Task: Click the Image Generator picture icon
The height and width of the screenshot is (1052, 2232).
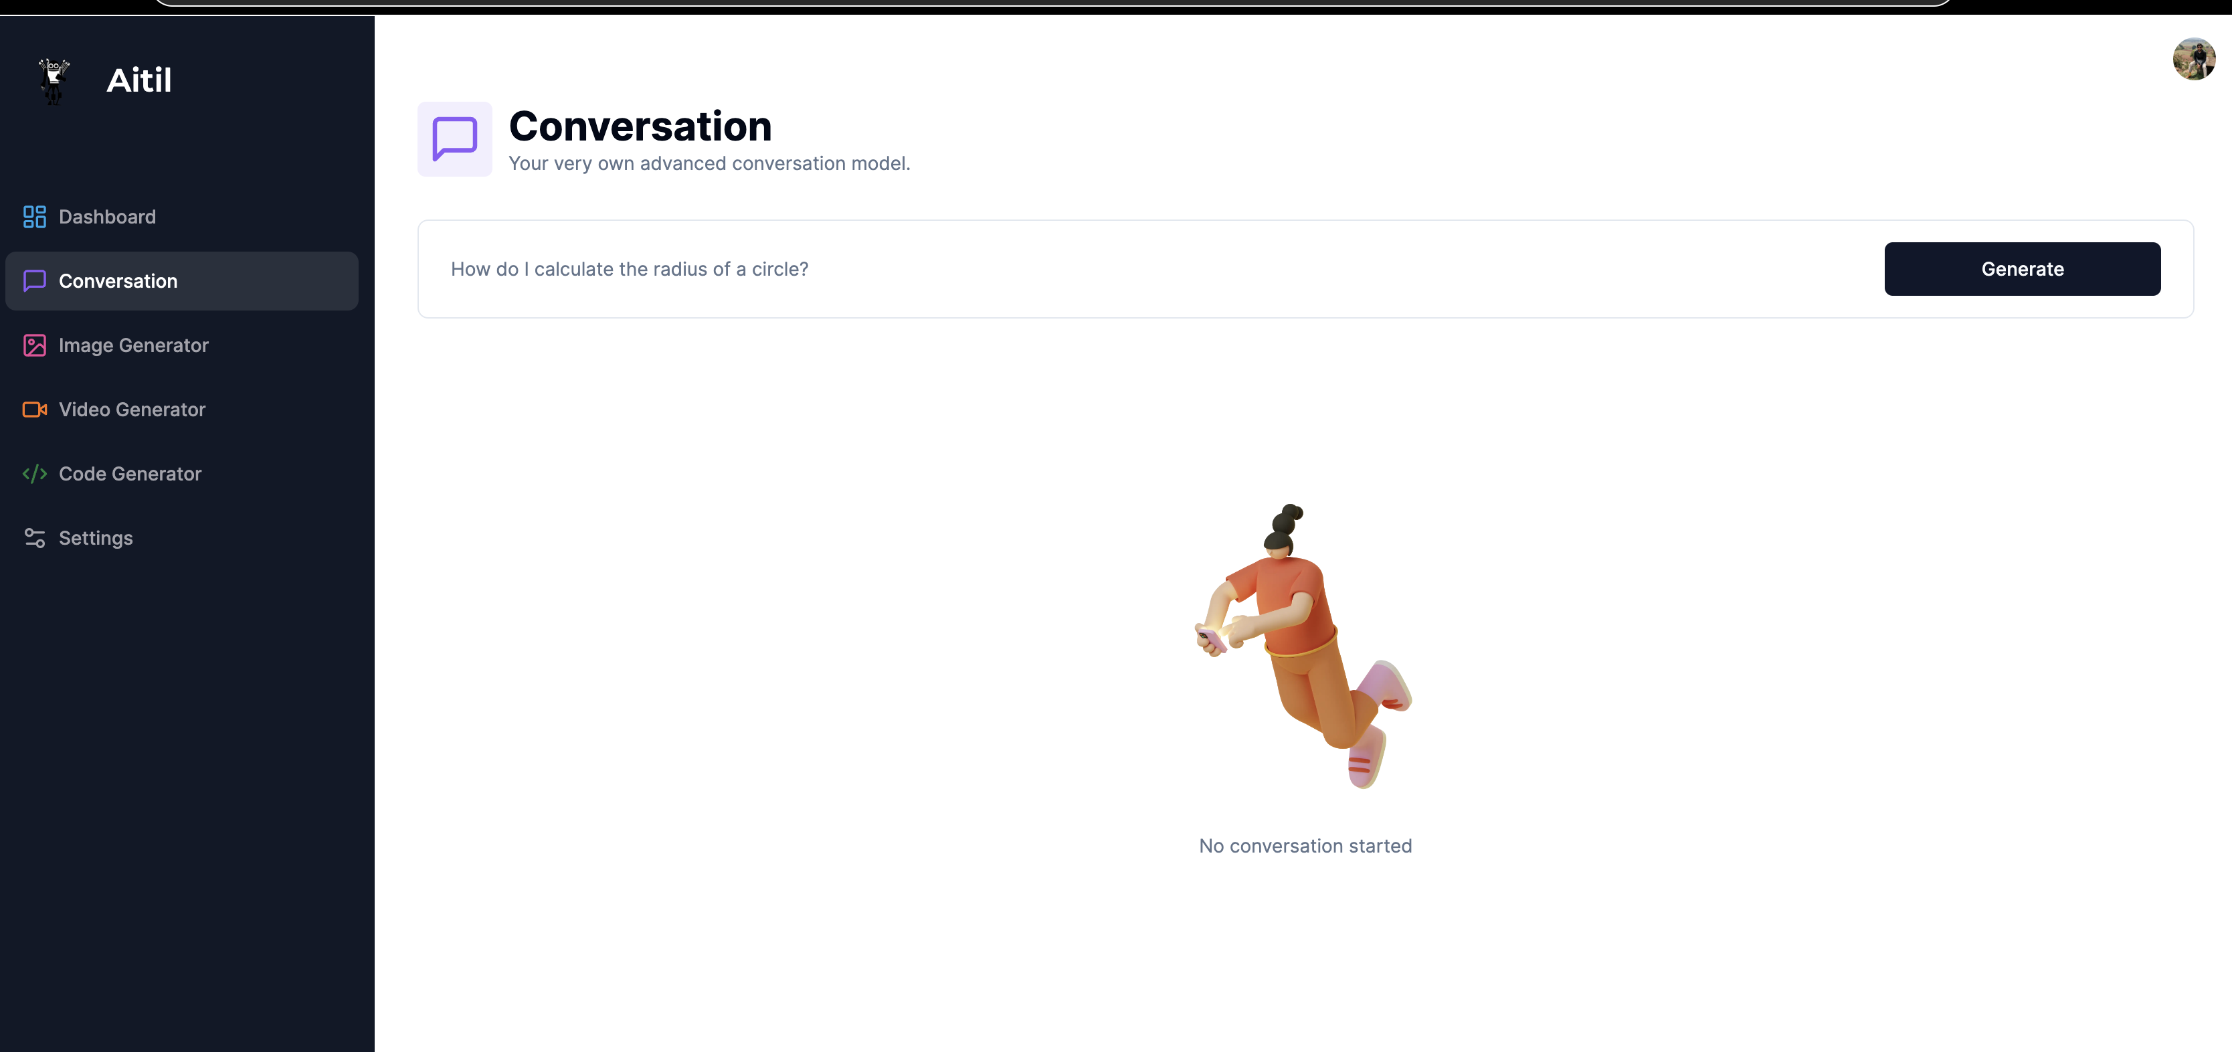Action: [x=35, y=345]
